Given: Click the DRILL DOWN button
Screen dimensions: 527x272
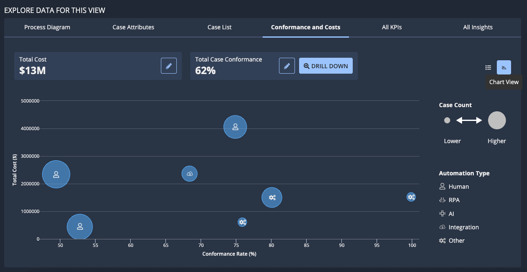Looking at the screenshot, I should coord(326,66).
